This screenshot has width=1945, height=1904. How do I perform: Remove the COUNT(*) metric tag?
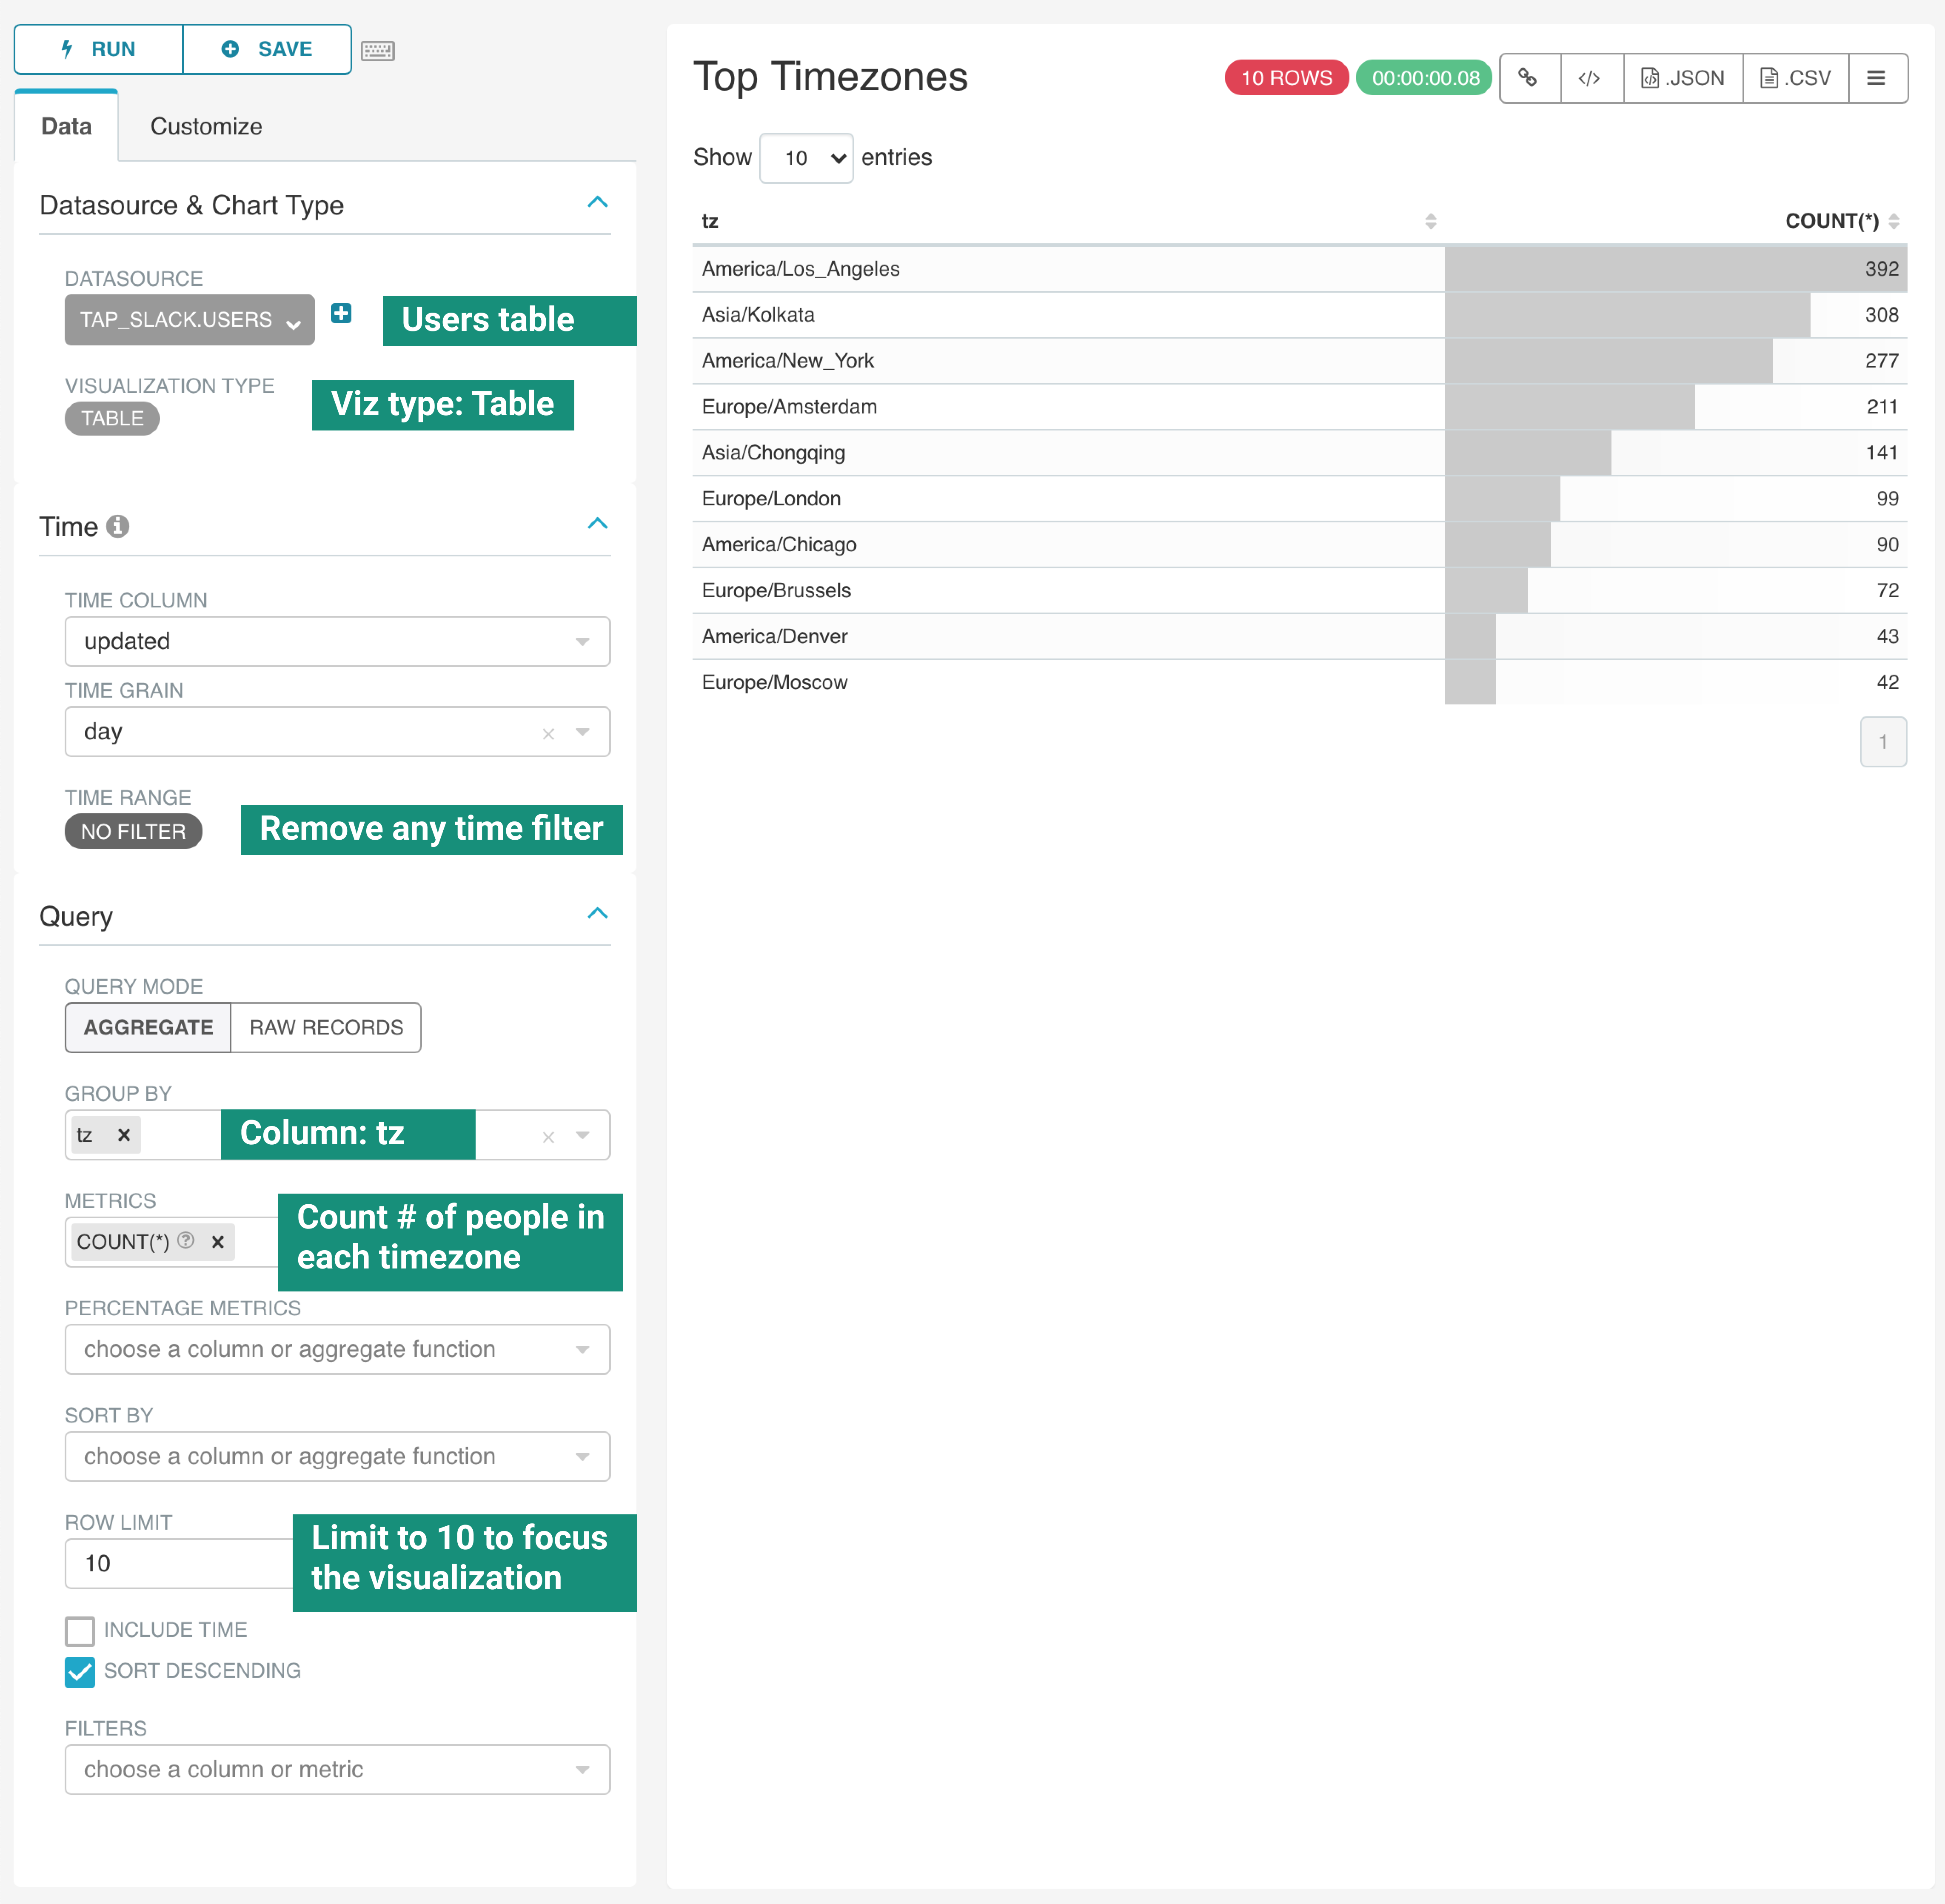click(217, 1242)
